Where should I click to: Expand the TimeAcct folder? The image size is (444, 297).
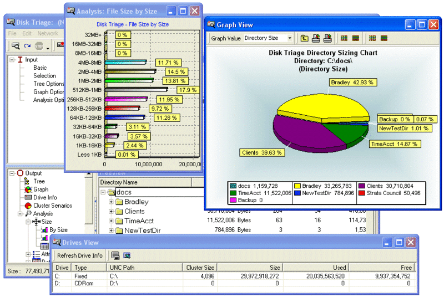[x=111, y=221]
